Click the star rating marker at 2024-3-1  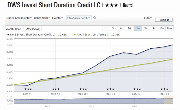(x=137, y=89)
